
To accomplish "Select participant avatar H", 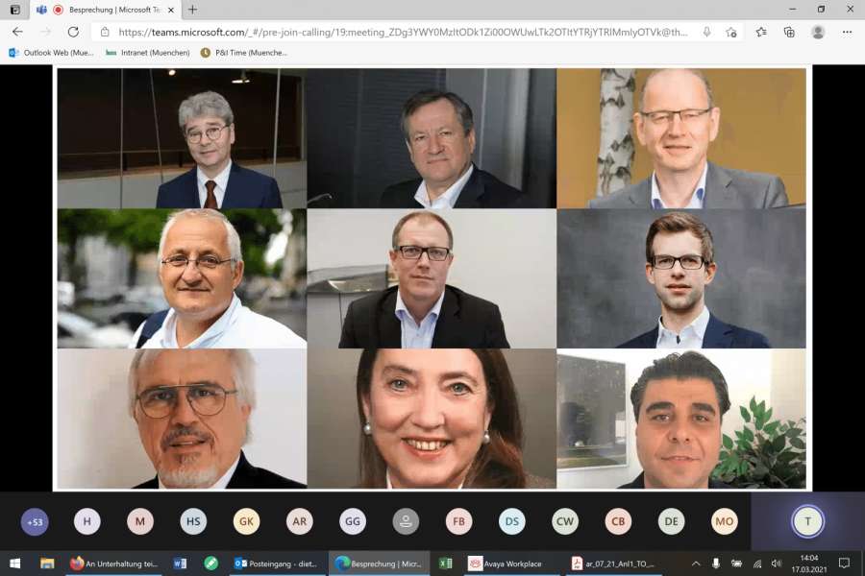I will [x=87, y=521].
